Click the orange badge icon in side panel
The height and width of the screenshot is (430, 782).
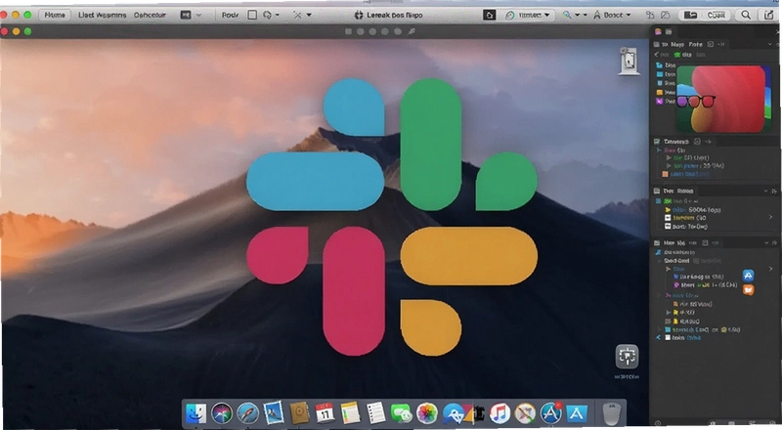(748, 289)
